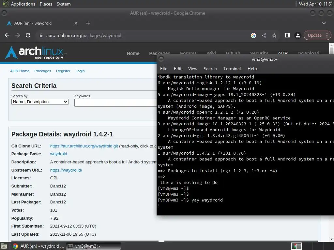The height and width of the screenshot is (250, 334).
Task: Open the waydroid package base link
Action: tap(59, 154)
